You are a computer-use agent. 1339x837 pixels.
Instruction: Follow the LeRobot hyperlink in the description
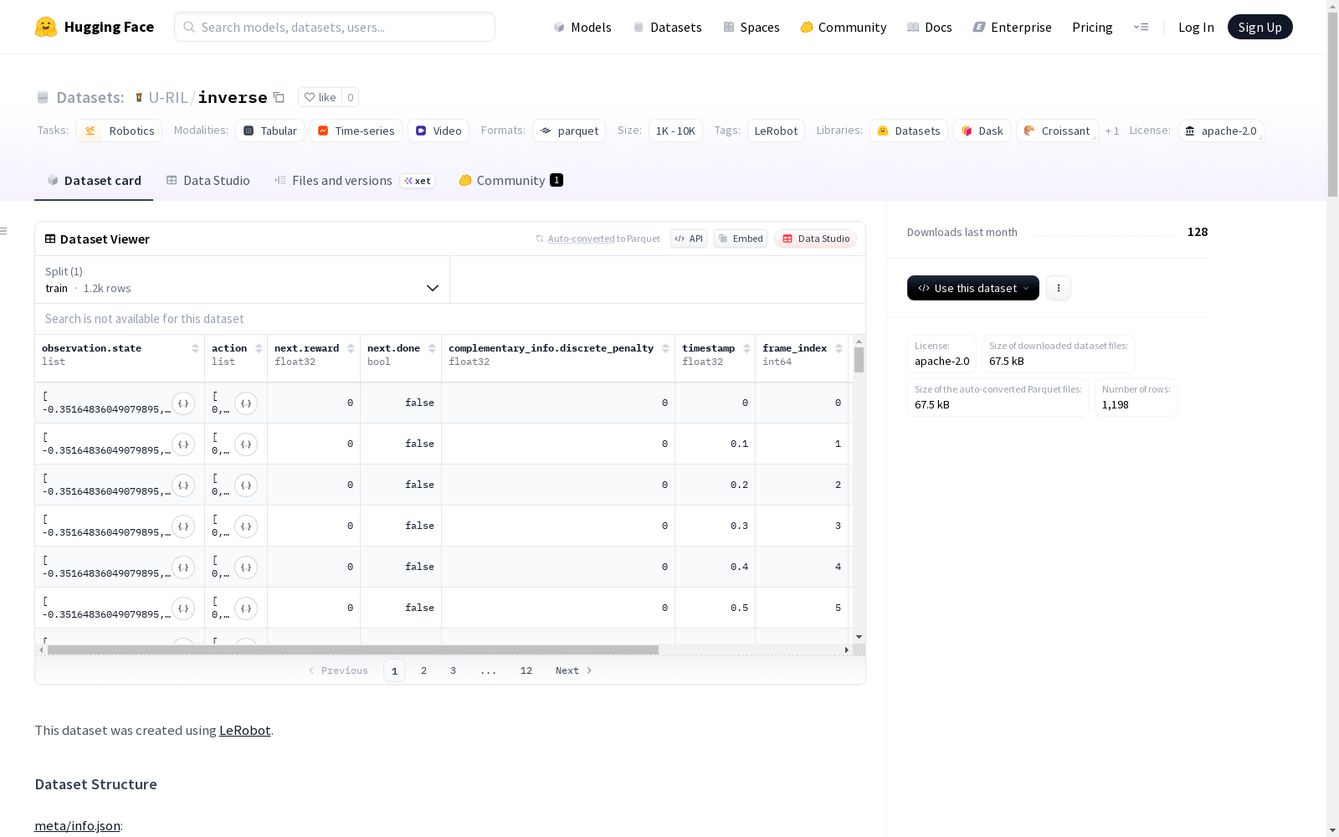(x=244, y=730)
